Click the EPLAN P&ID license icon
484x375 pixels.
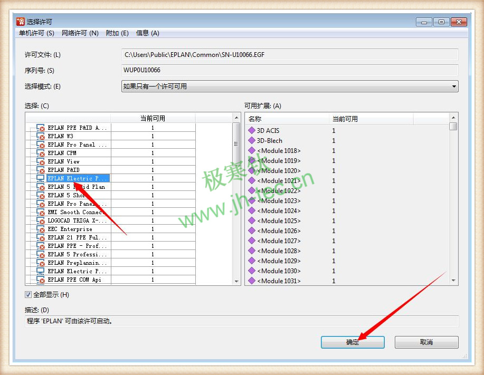point(41,170)
